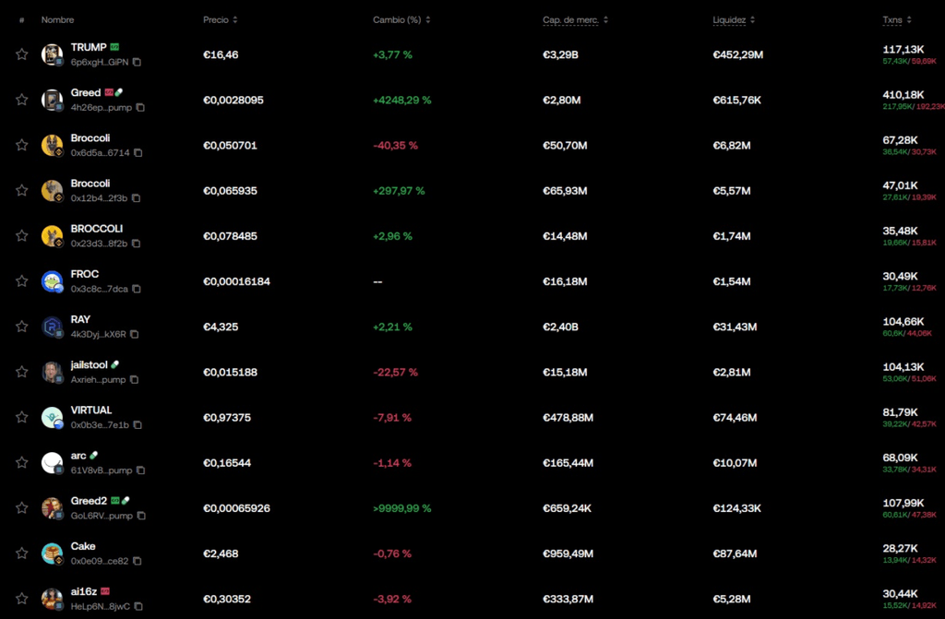Screen dimensions: 945x619
Task: Click the pill icon next to arc
Action: 92,454
